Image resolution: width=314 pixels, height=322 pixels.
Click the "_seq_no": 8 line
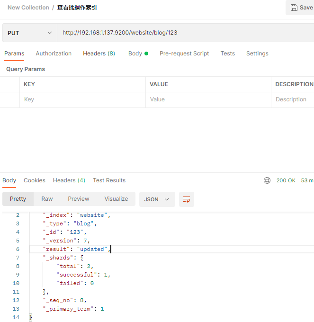click(x=64, y=300)
